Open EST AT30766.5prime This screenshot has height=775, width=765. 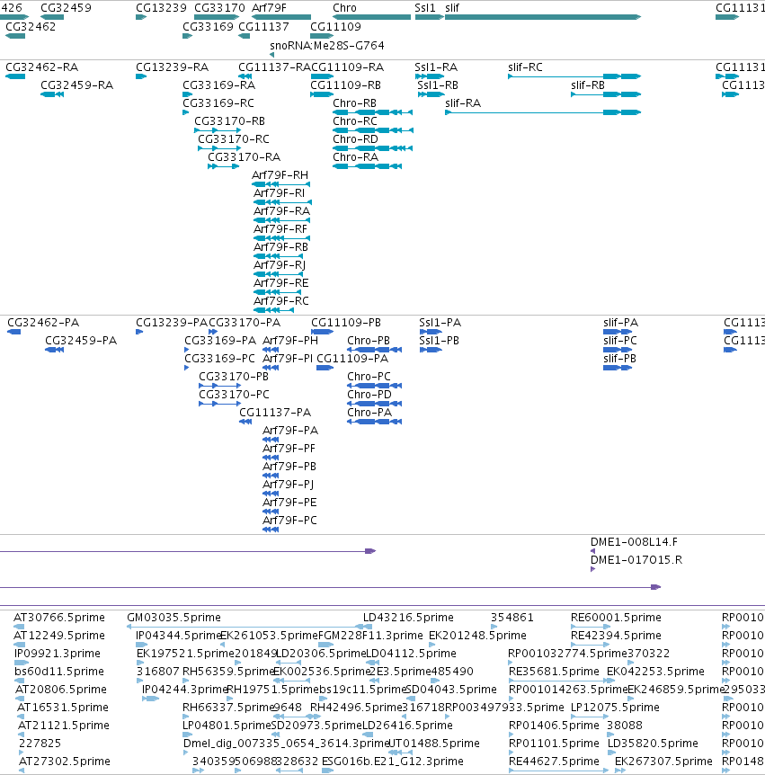click(58, 618)
